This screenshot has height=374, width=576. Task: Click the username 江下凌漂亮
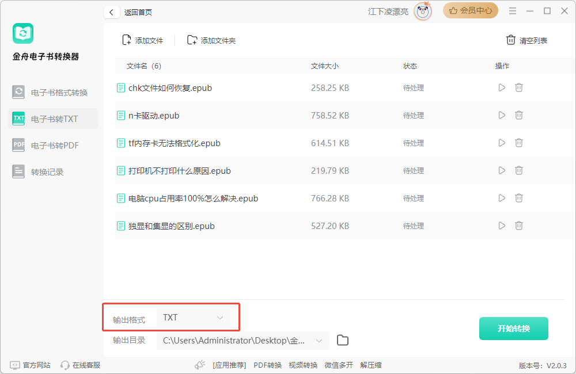pos(388,12)
